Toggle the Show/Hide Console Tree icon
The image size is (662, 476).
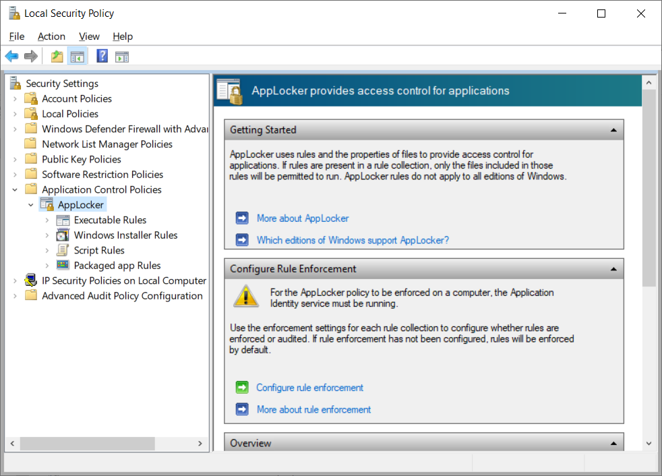coord(78,57)
